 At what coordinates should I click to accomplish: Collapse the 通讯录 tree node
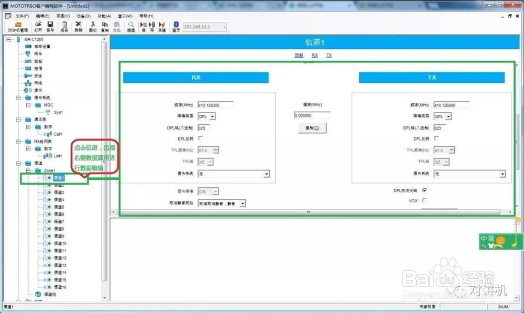[x=18, y=120]
